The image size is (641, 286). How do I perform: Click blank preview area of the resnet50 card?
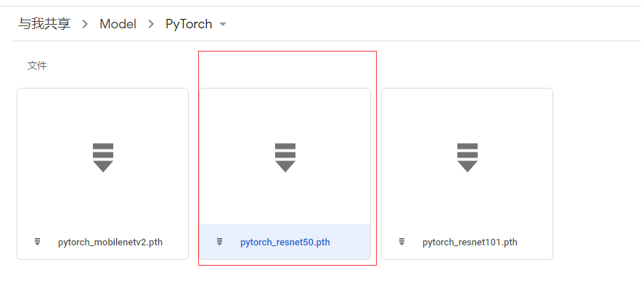coord(285,115)
